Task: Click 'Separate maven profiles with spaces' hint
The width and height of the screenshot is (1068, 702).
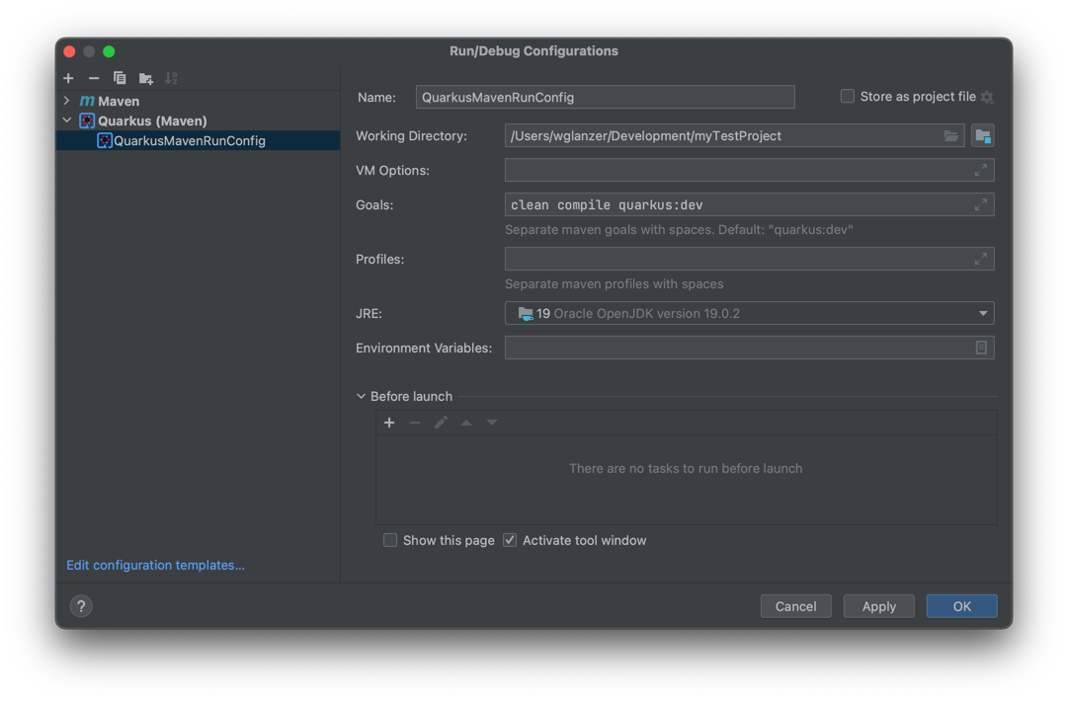Action: tap(614, 284)
